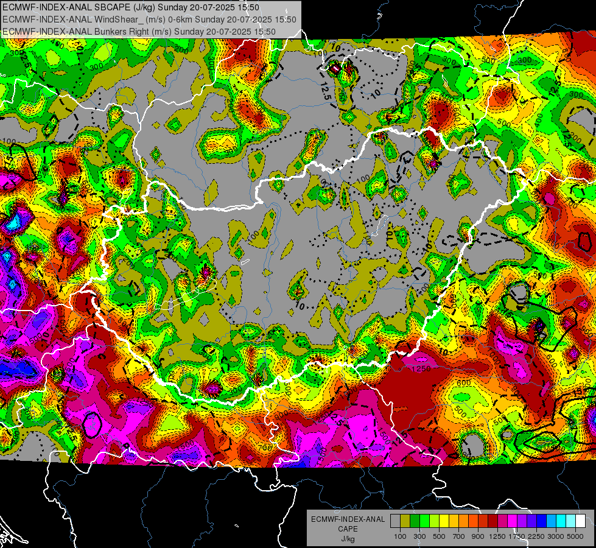The image size is (596, 548).
Task: Click the legend value 2250
Action: (536, 536)
